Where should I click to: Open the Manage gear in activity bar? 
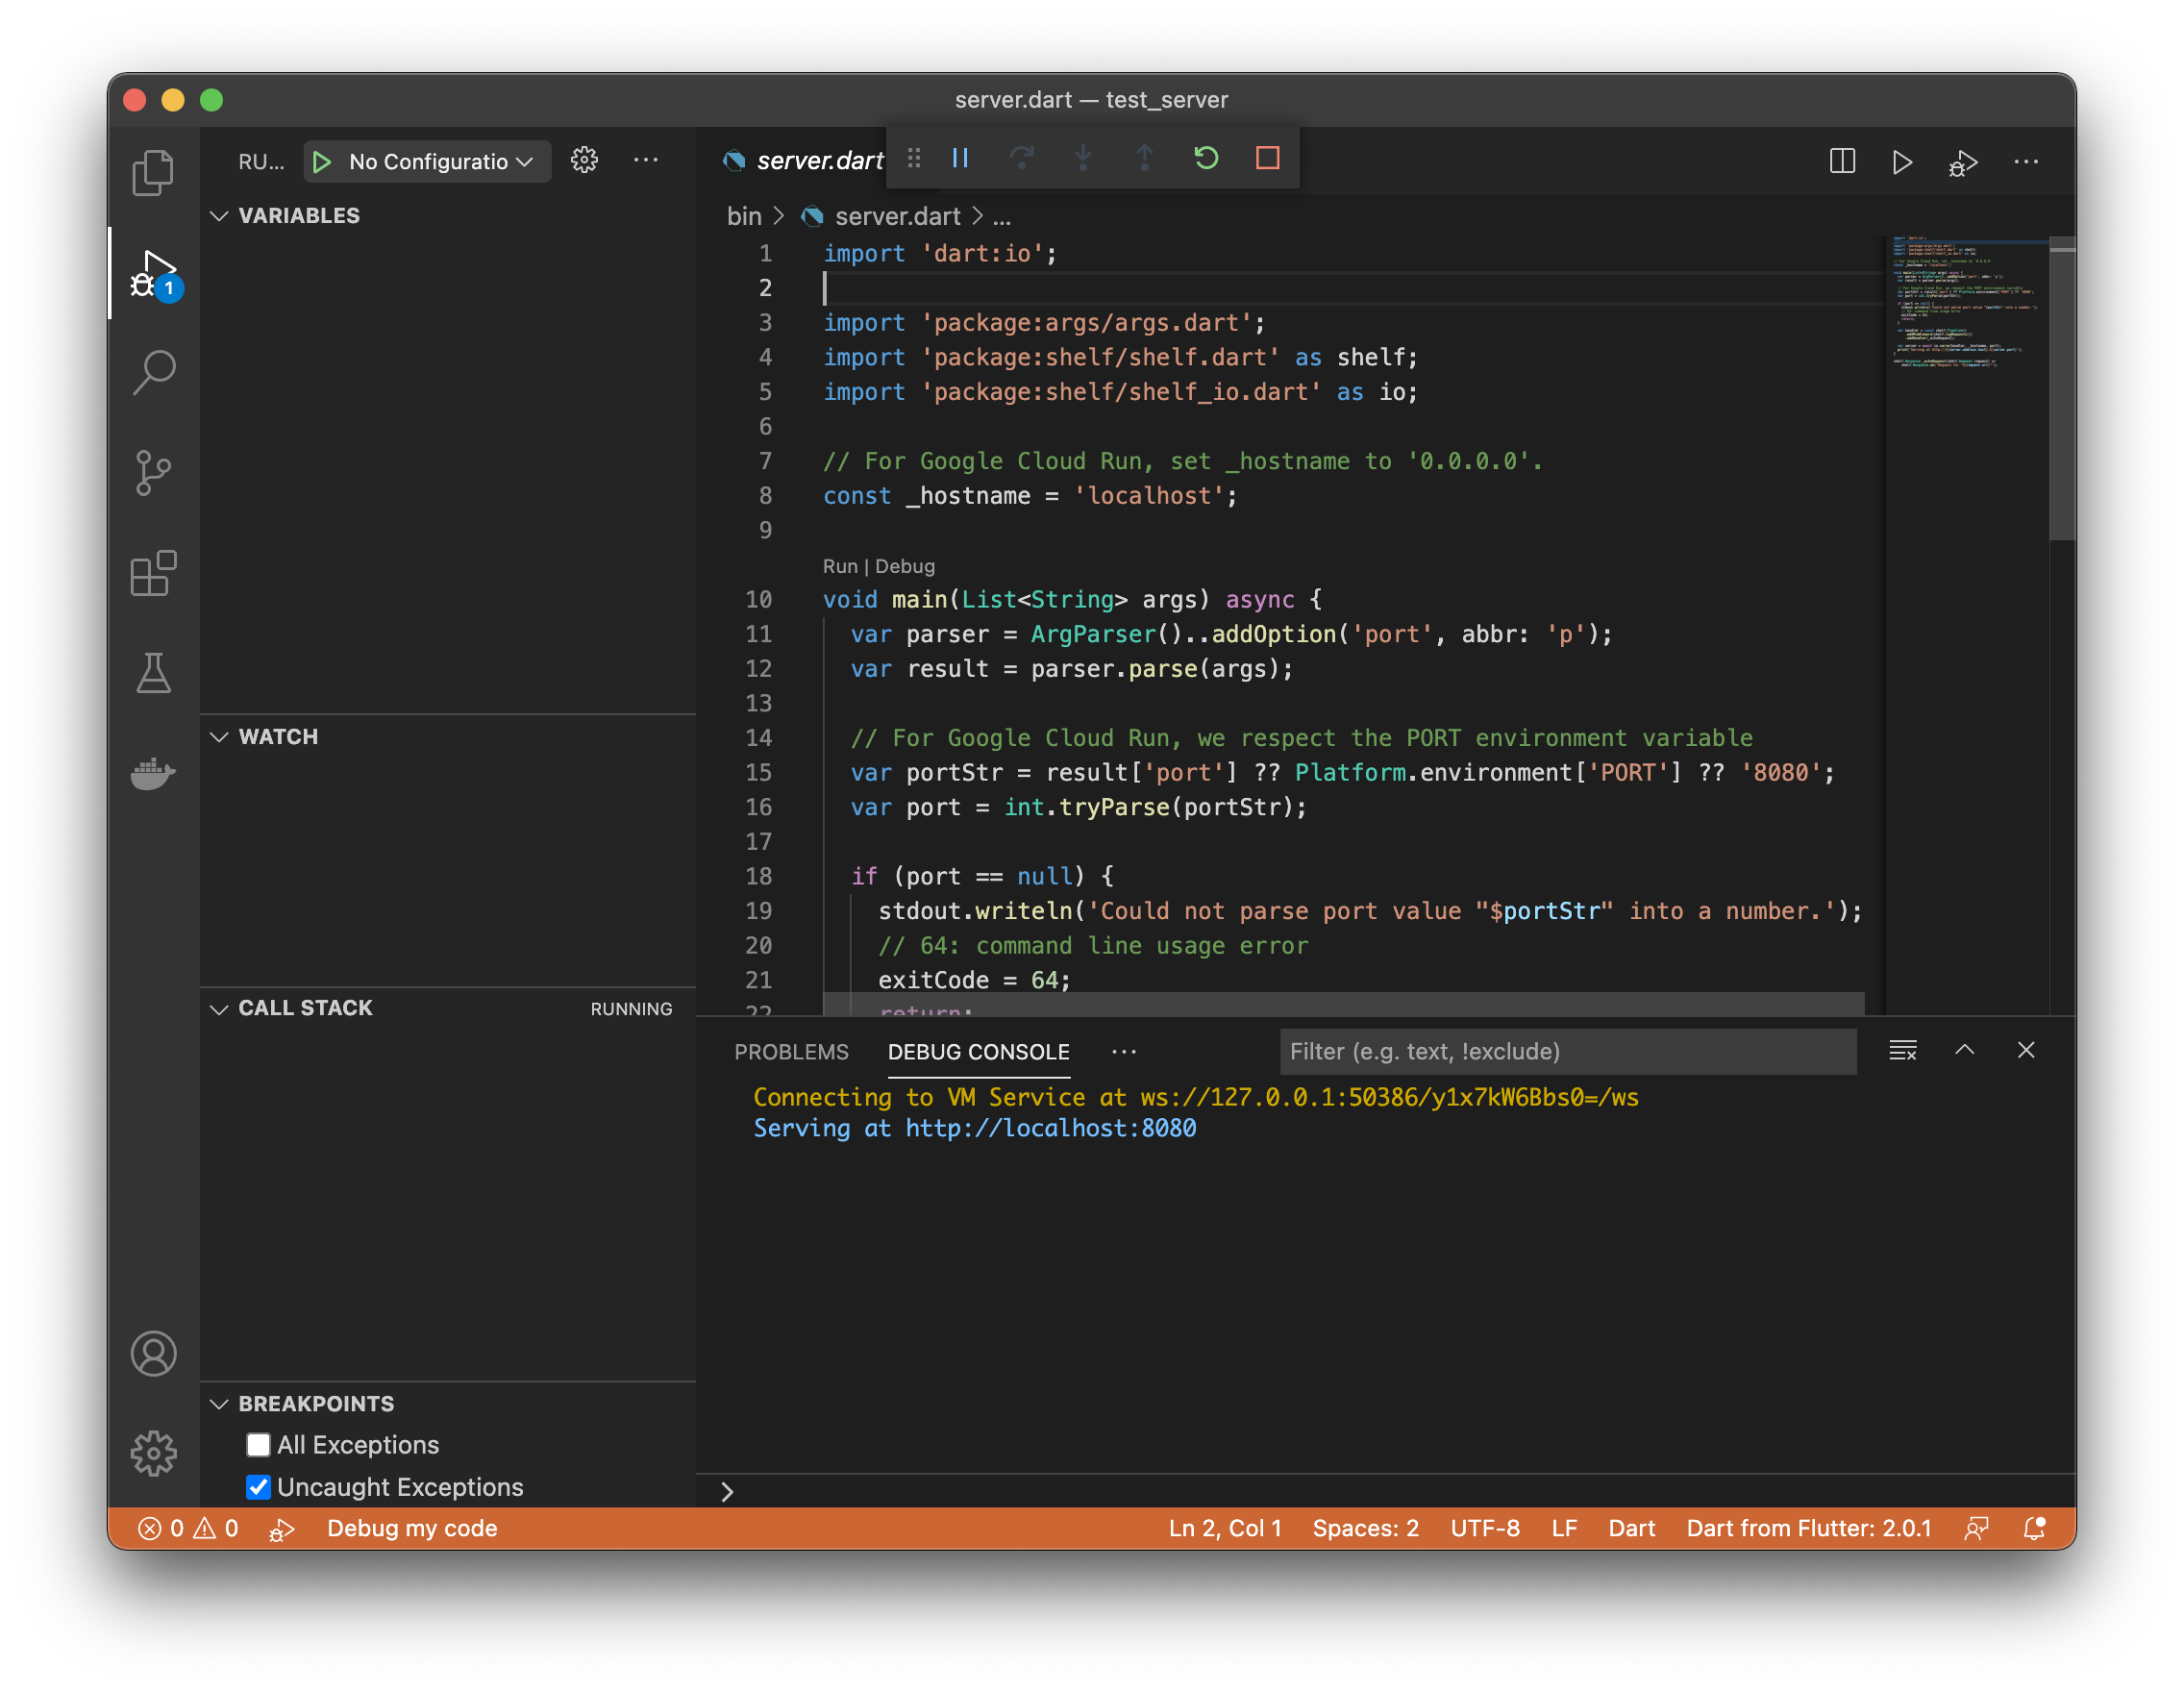click(x=153, y=1452)
